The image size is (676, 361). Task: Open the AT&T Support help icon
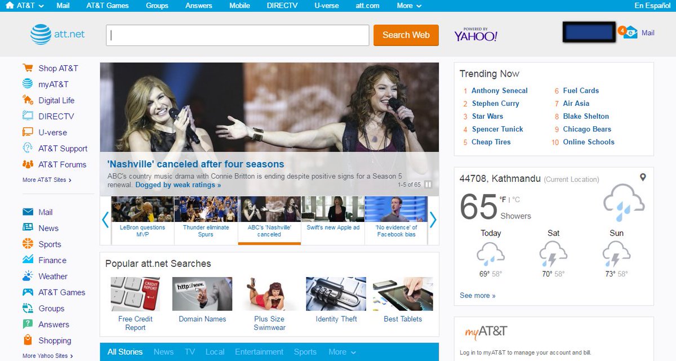(x=28, y=148)
